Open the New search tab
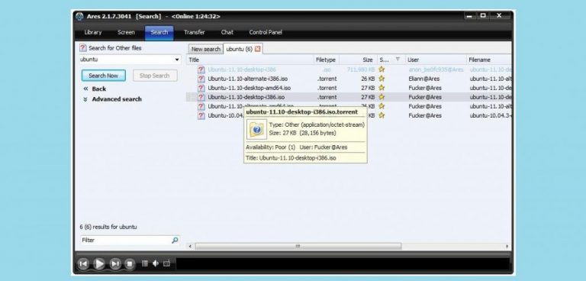This screenshot has height=281, width=586. click(205, 49)
